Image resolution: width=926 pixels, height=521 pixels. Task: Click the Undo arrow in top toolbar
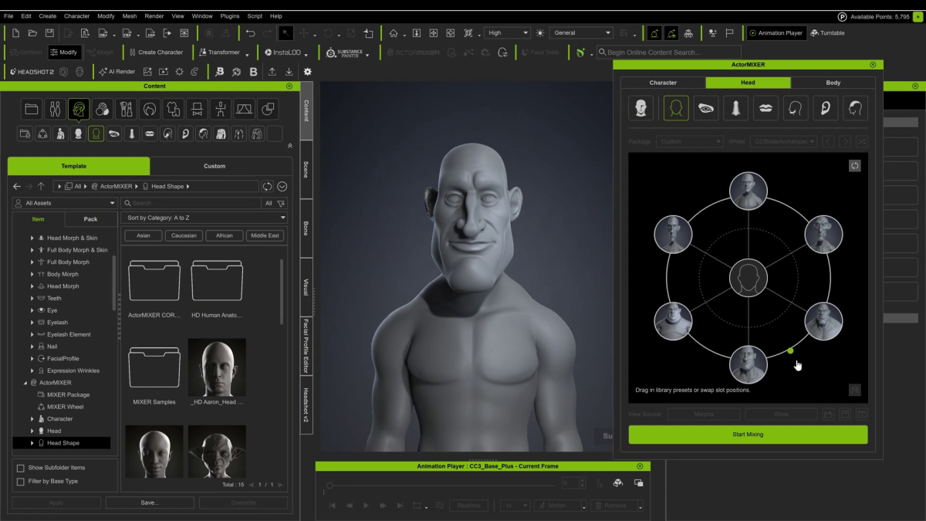250,33
